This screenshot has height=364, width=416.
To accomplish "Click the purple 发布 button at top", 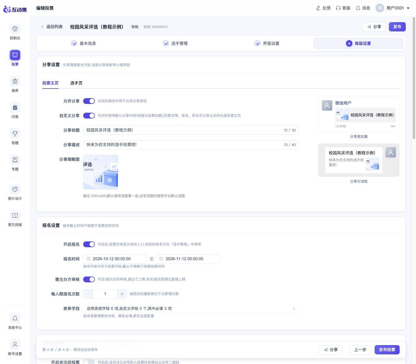I will tap(397, 27).
